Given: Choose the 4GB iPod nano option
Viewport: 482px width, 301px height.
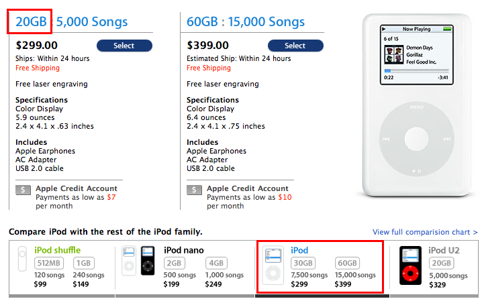Looking at the screenshot, I should (x=217, y=263).
